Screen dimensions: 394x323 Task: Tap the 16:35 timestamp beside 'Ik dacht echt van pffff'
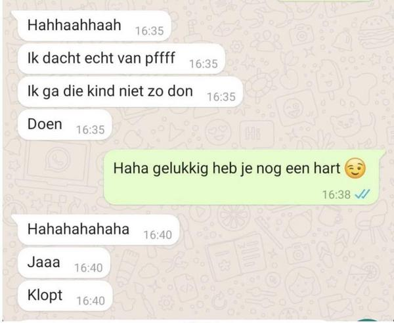pos(204,64)
